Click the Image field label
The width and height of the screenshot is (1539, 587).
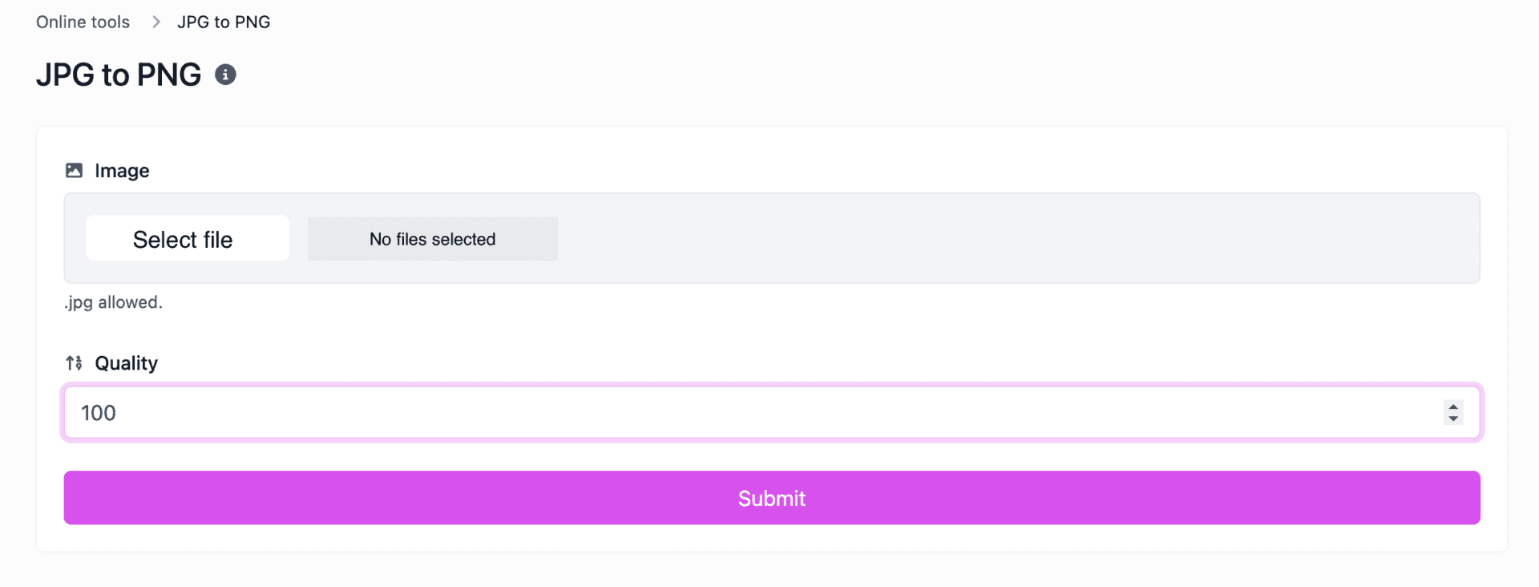(x=122, y=171)
